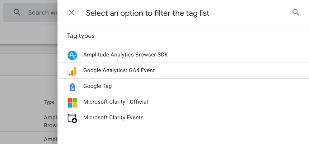Click the first Amplitude row in background table

[x=29, y=121]
